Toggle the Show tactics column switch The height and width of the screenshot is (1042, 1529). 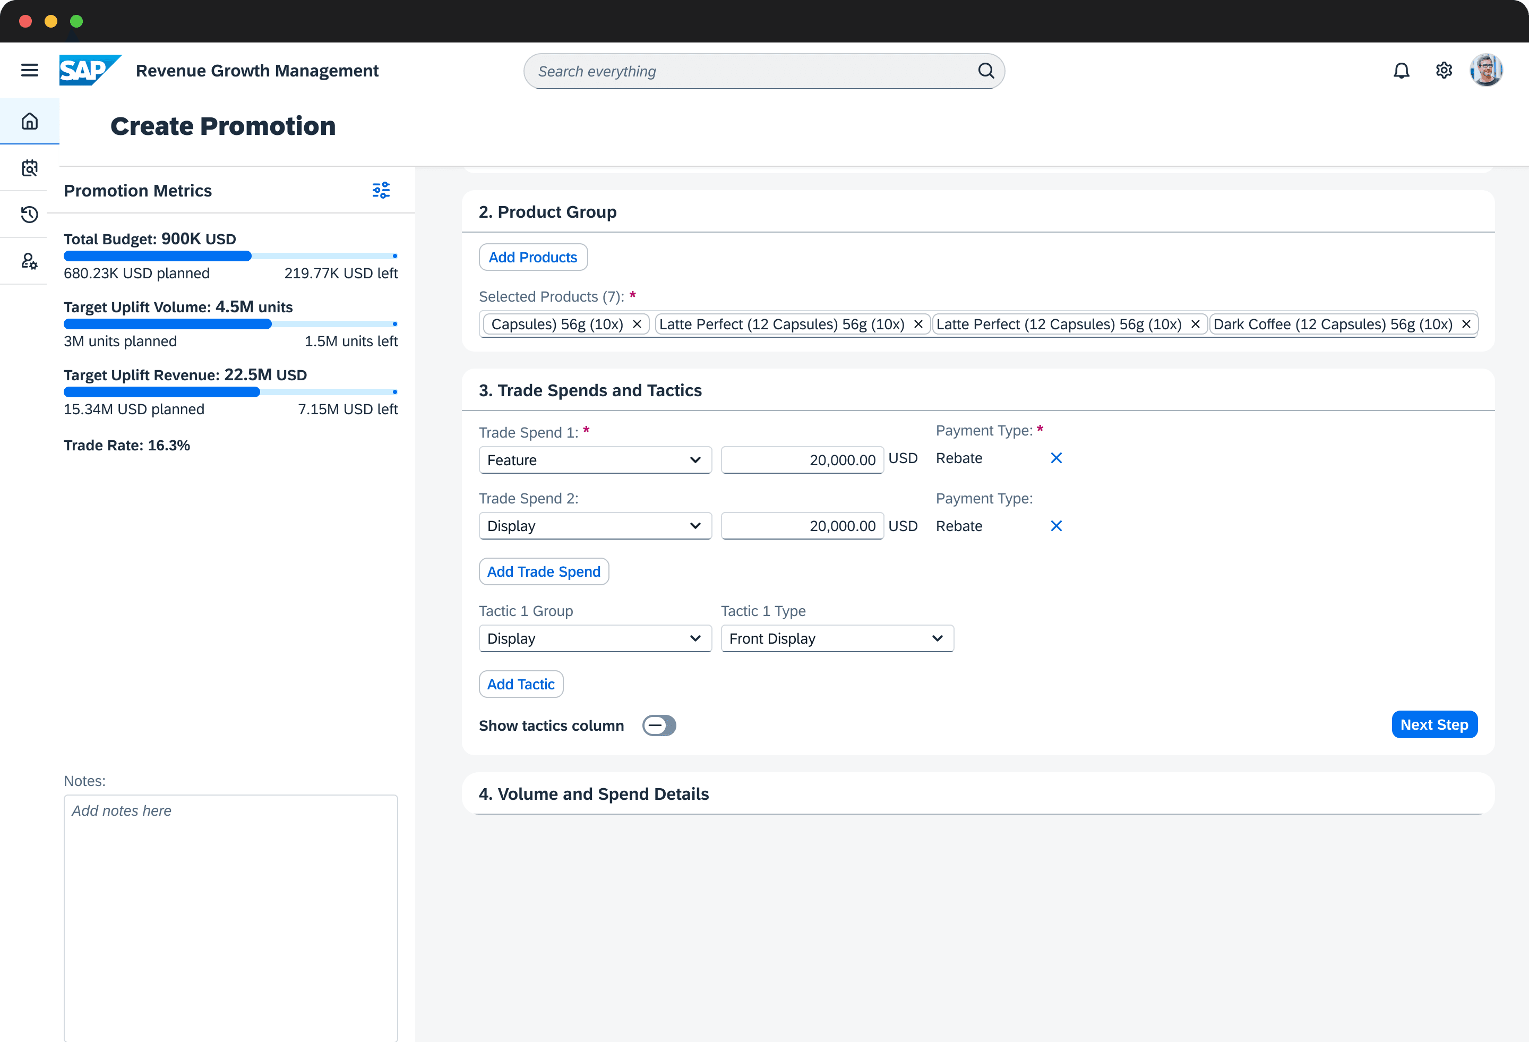659,725
